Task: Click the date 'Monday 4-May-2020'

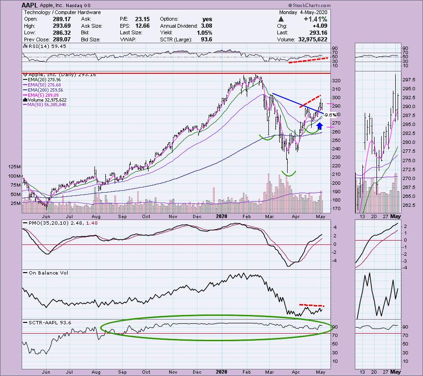Action: point(303,12)
